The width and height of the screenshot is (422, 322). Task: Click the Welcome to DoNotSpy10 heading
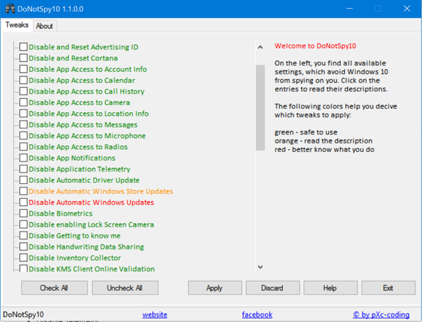(x=315, y=46)
